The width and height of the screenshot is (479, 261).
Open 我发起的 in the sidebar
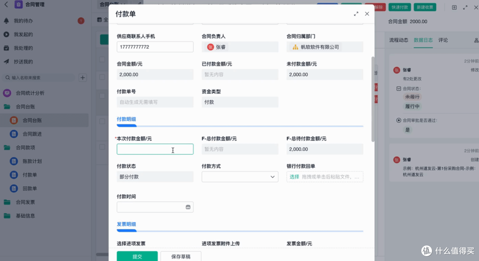(23, 35)
